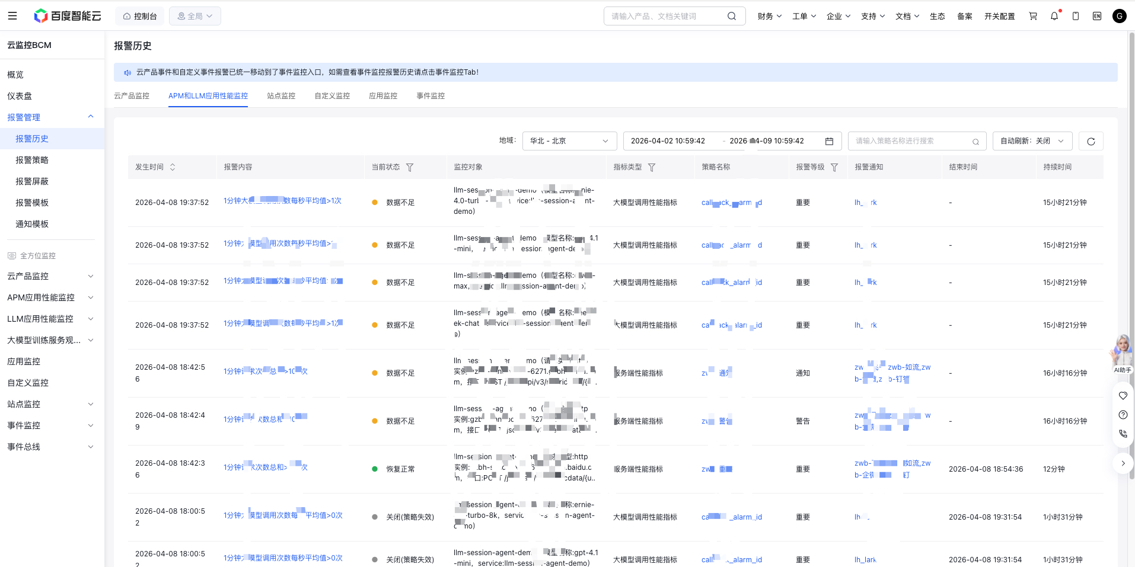The height and width of the screenshot is (567, 1135).
Task: Switch to the 站点监控 tab
Action: point(281,96)
